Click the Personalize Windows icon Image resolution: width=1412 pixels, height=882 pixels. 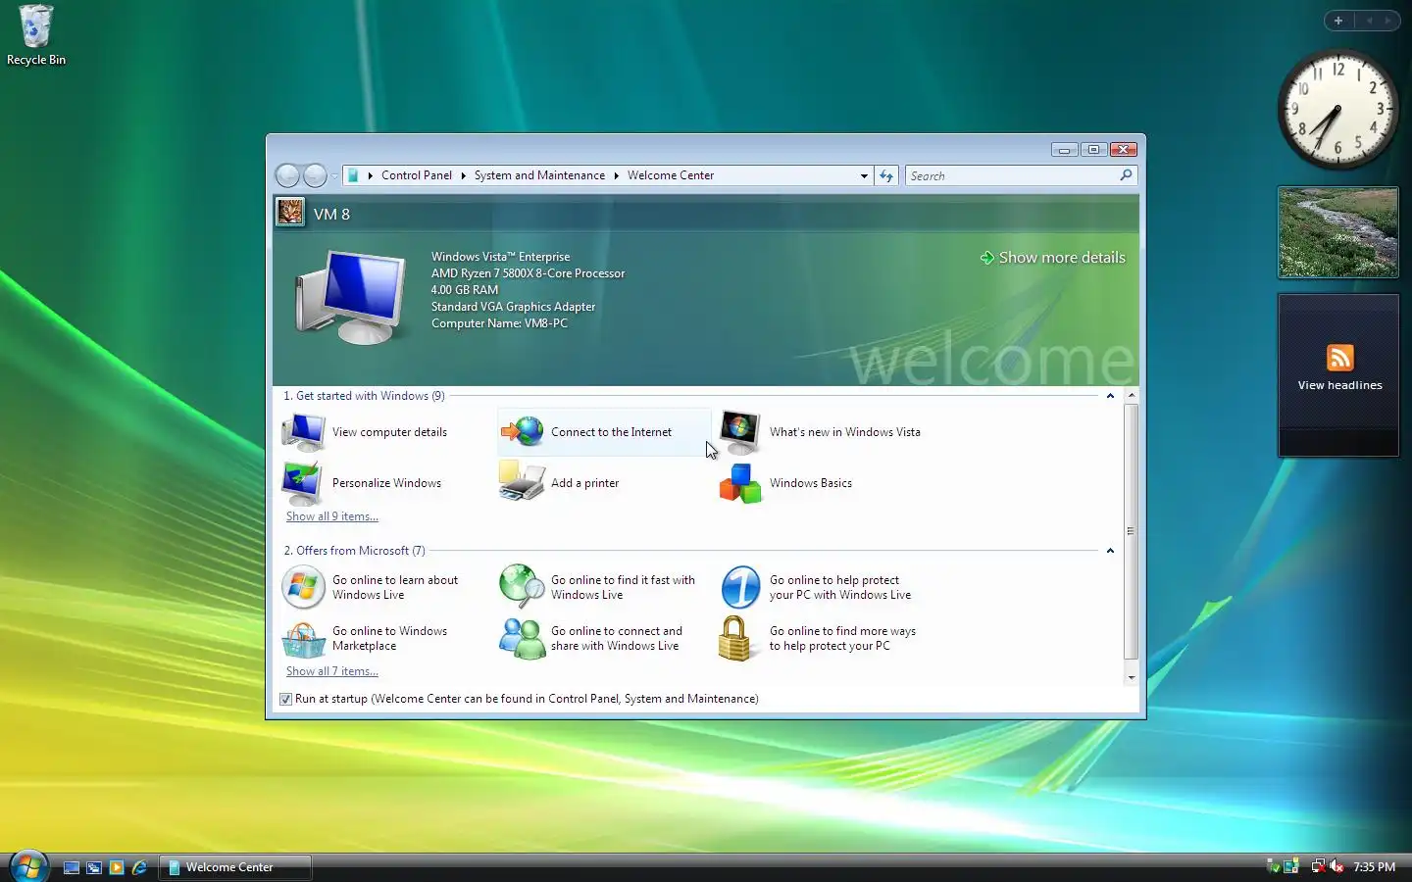coord(303,483)
